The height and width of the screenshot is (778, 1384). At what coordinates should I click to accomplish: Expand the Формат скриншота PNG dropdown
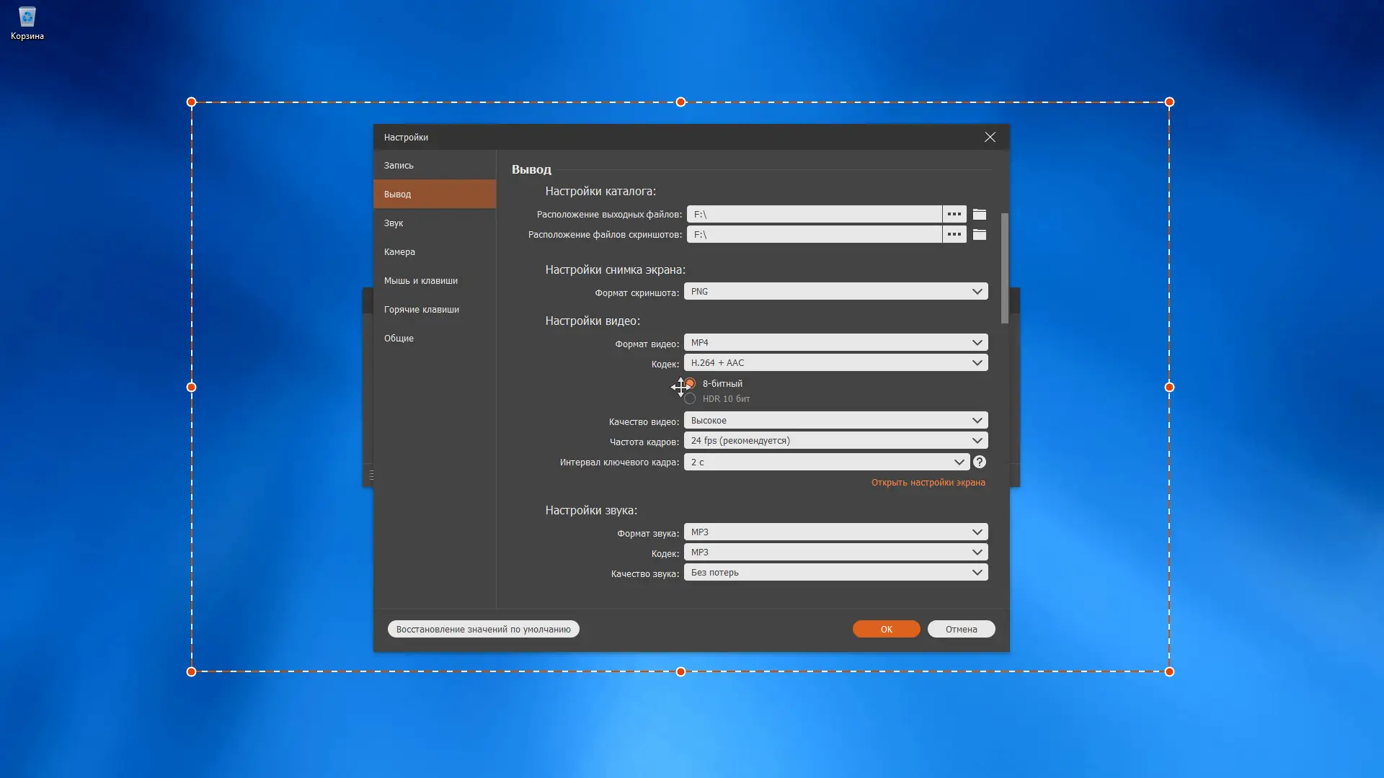[835, 292]
